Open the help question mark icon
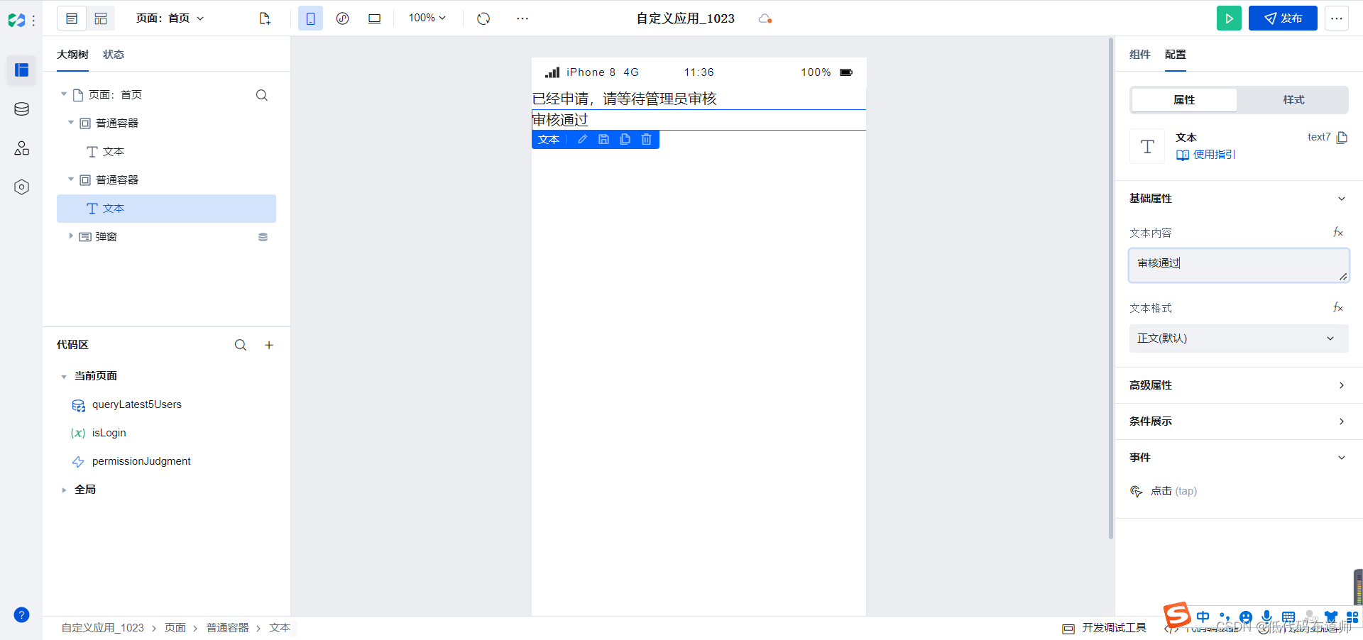This screenshot has height=640, width=1363. [x=21, y=614]
